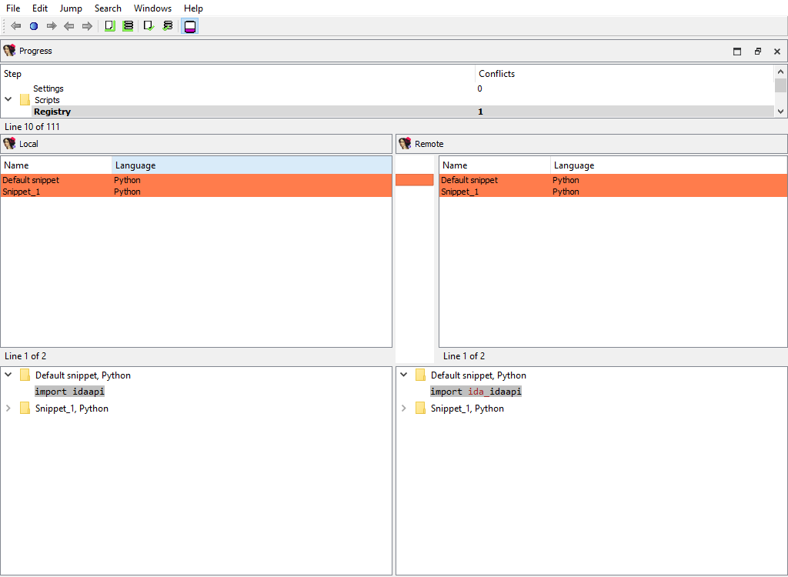Screen dimensions: 788x577
Task: Click the blue circle toolbar icon
Action: 34,26
